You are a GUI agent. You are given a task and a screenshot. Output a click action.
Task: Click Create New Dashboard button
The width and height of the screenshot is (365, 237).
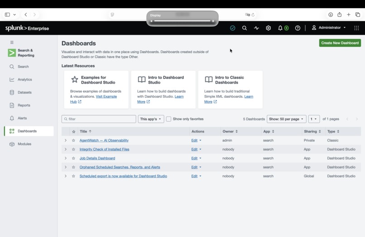coord(340,43)
